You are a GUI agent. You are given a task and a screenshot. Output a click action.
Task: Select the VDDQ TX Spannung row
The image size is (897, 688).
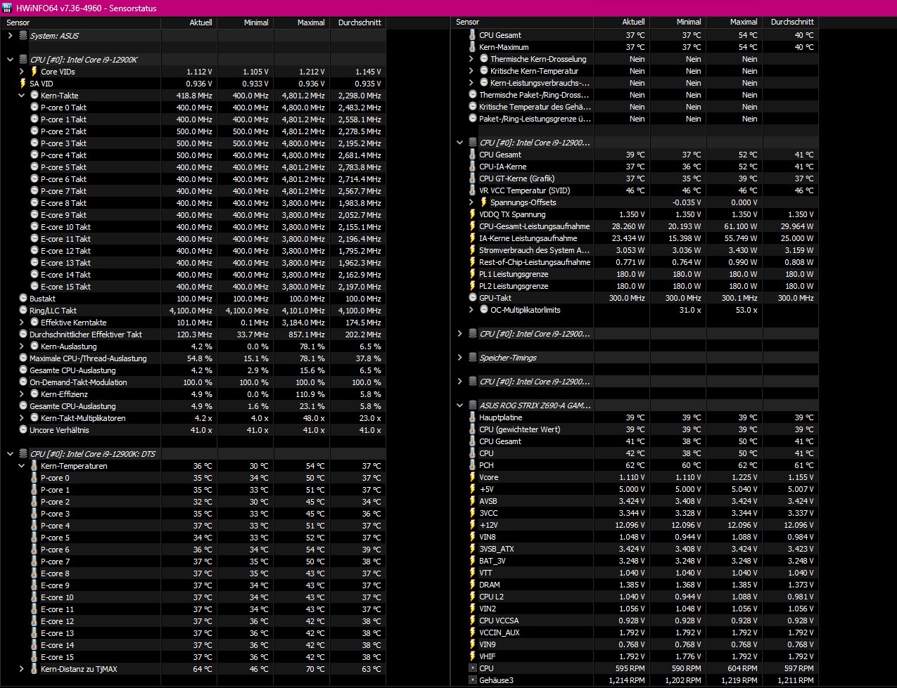click(x=635, y=214)
